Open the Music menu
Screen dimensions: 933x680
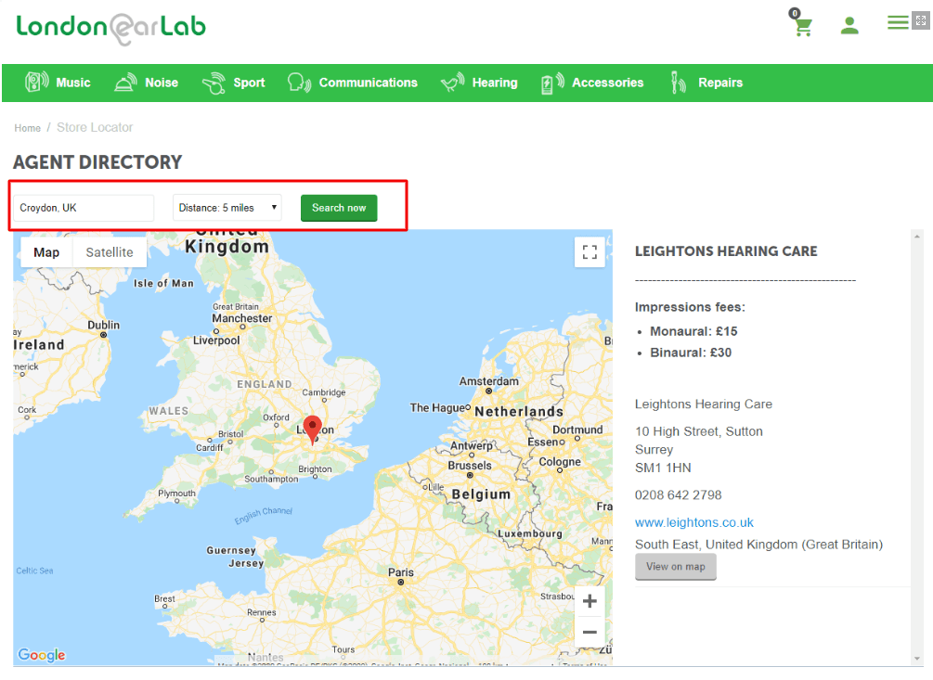73,83
